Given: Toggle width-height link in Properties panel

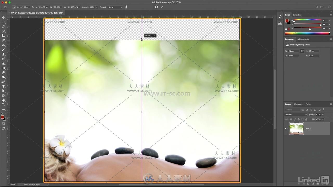Looking at the screenshot, I should (302, 51).
